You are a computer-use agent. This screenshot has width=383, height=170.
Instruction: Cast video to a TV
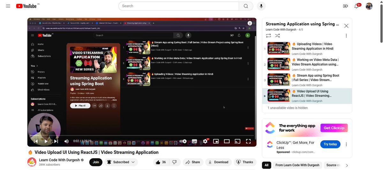click(237, 141)
